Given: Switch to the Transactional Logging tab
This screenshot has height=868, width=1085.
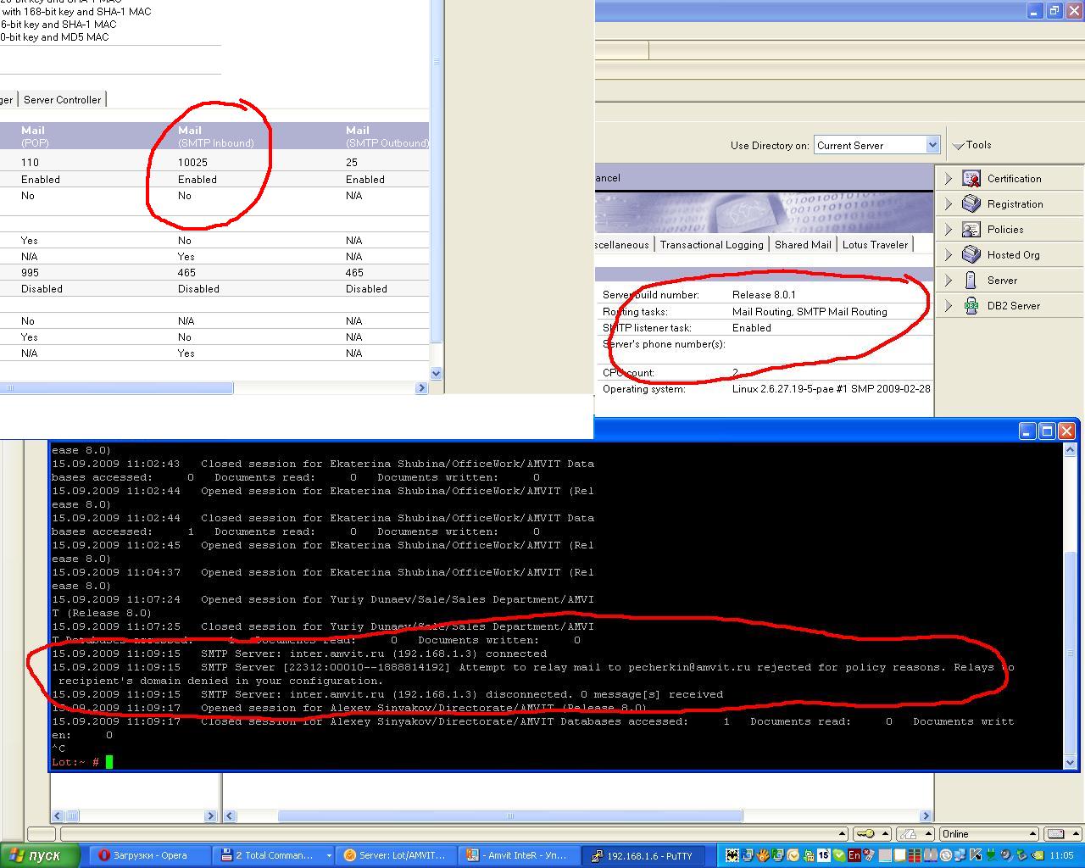Looking at the screenshot, I should tap(711, 245).
